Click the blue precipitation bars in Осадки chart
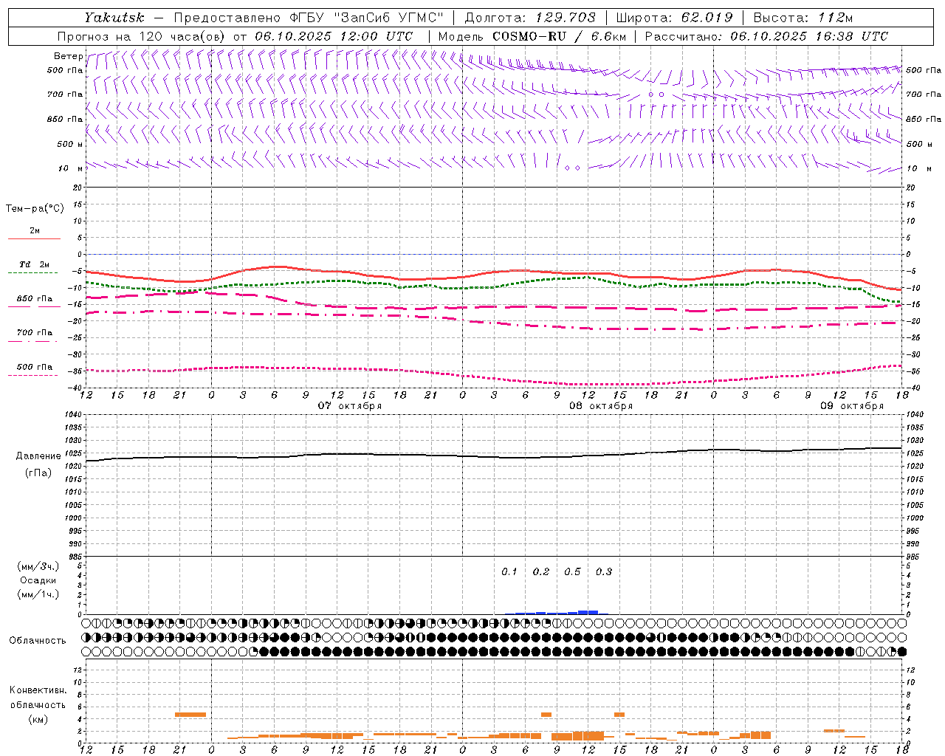 (x=557, y=612)
